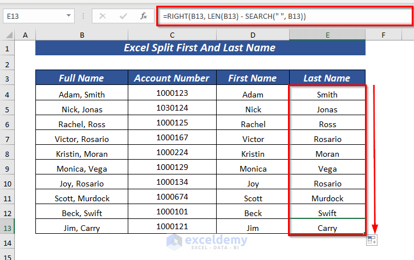Select cell containing Jim, Carry
This screenshot has height=260, width=414.
click(x=82, y=227)
